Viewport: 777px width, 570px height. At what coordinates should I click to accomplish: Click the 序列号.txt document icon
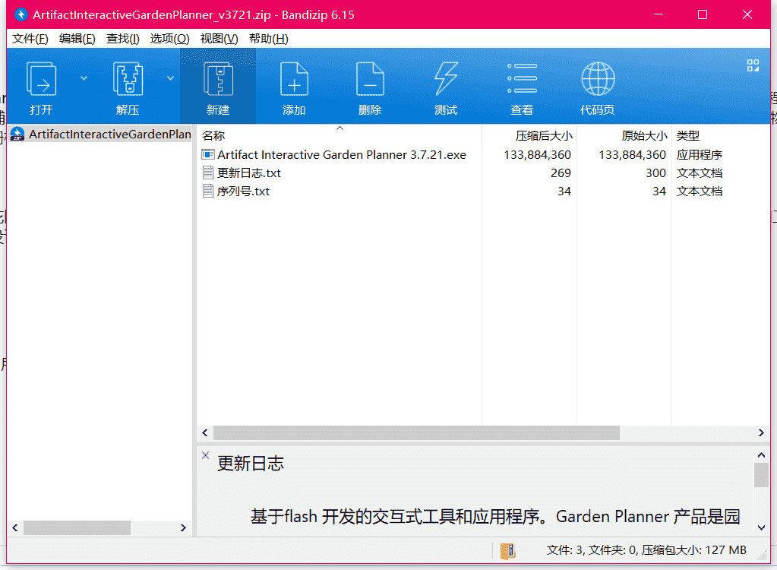pos(208,192)
